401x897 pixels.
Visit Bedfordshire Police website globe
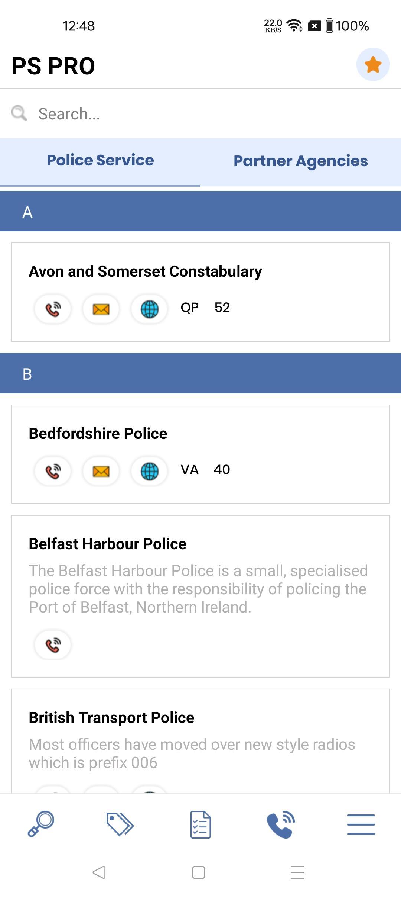149,471
